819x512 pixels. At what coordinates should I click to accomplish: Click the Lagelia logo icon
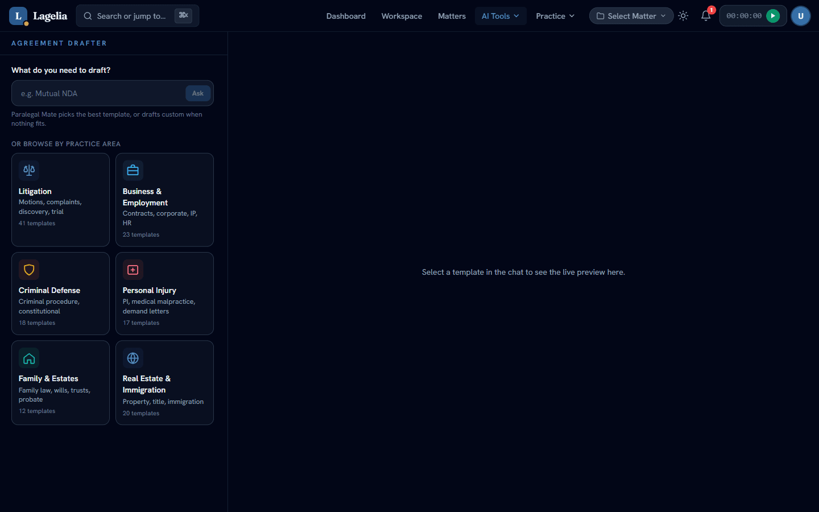pyautogui.click(x=18, y=16)
